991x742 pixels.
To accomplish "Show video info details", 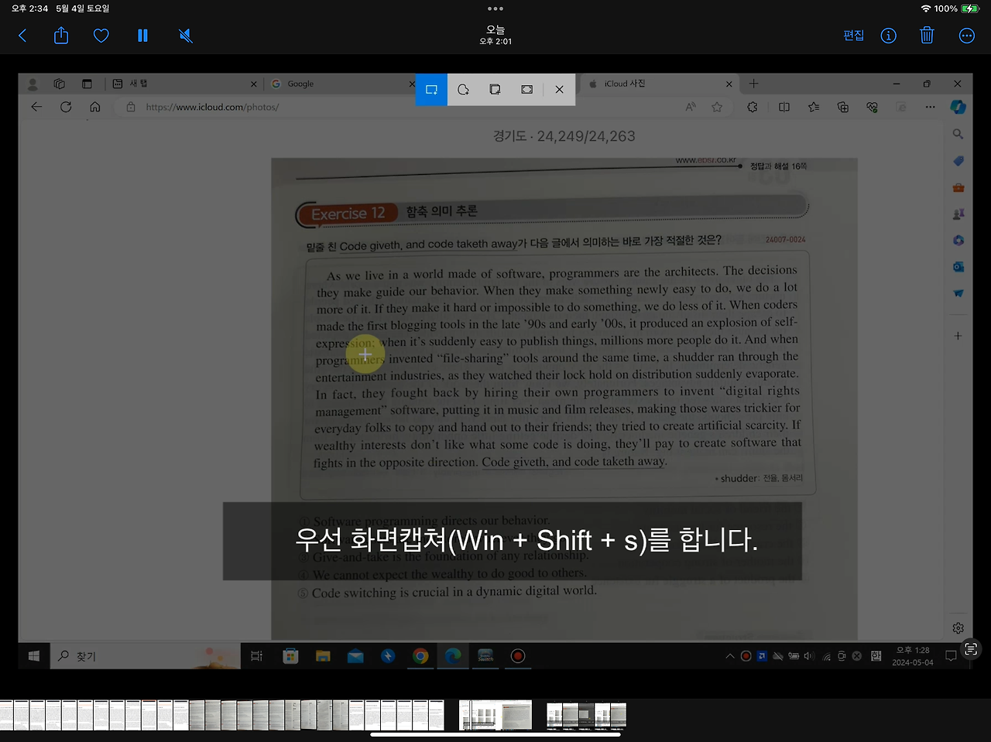I will click(889, 36).
